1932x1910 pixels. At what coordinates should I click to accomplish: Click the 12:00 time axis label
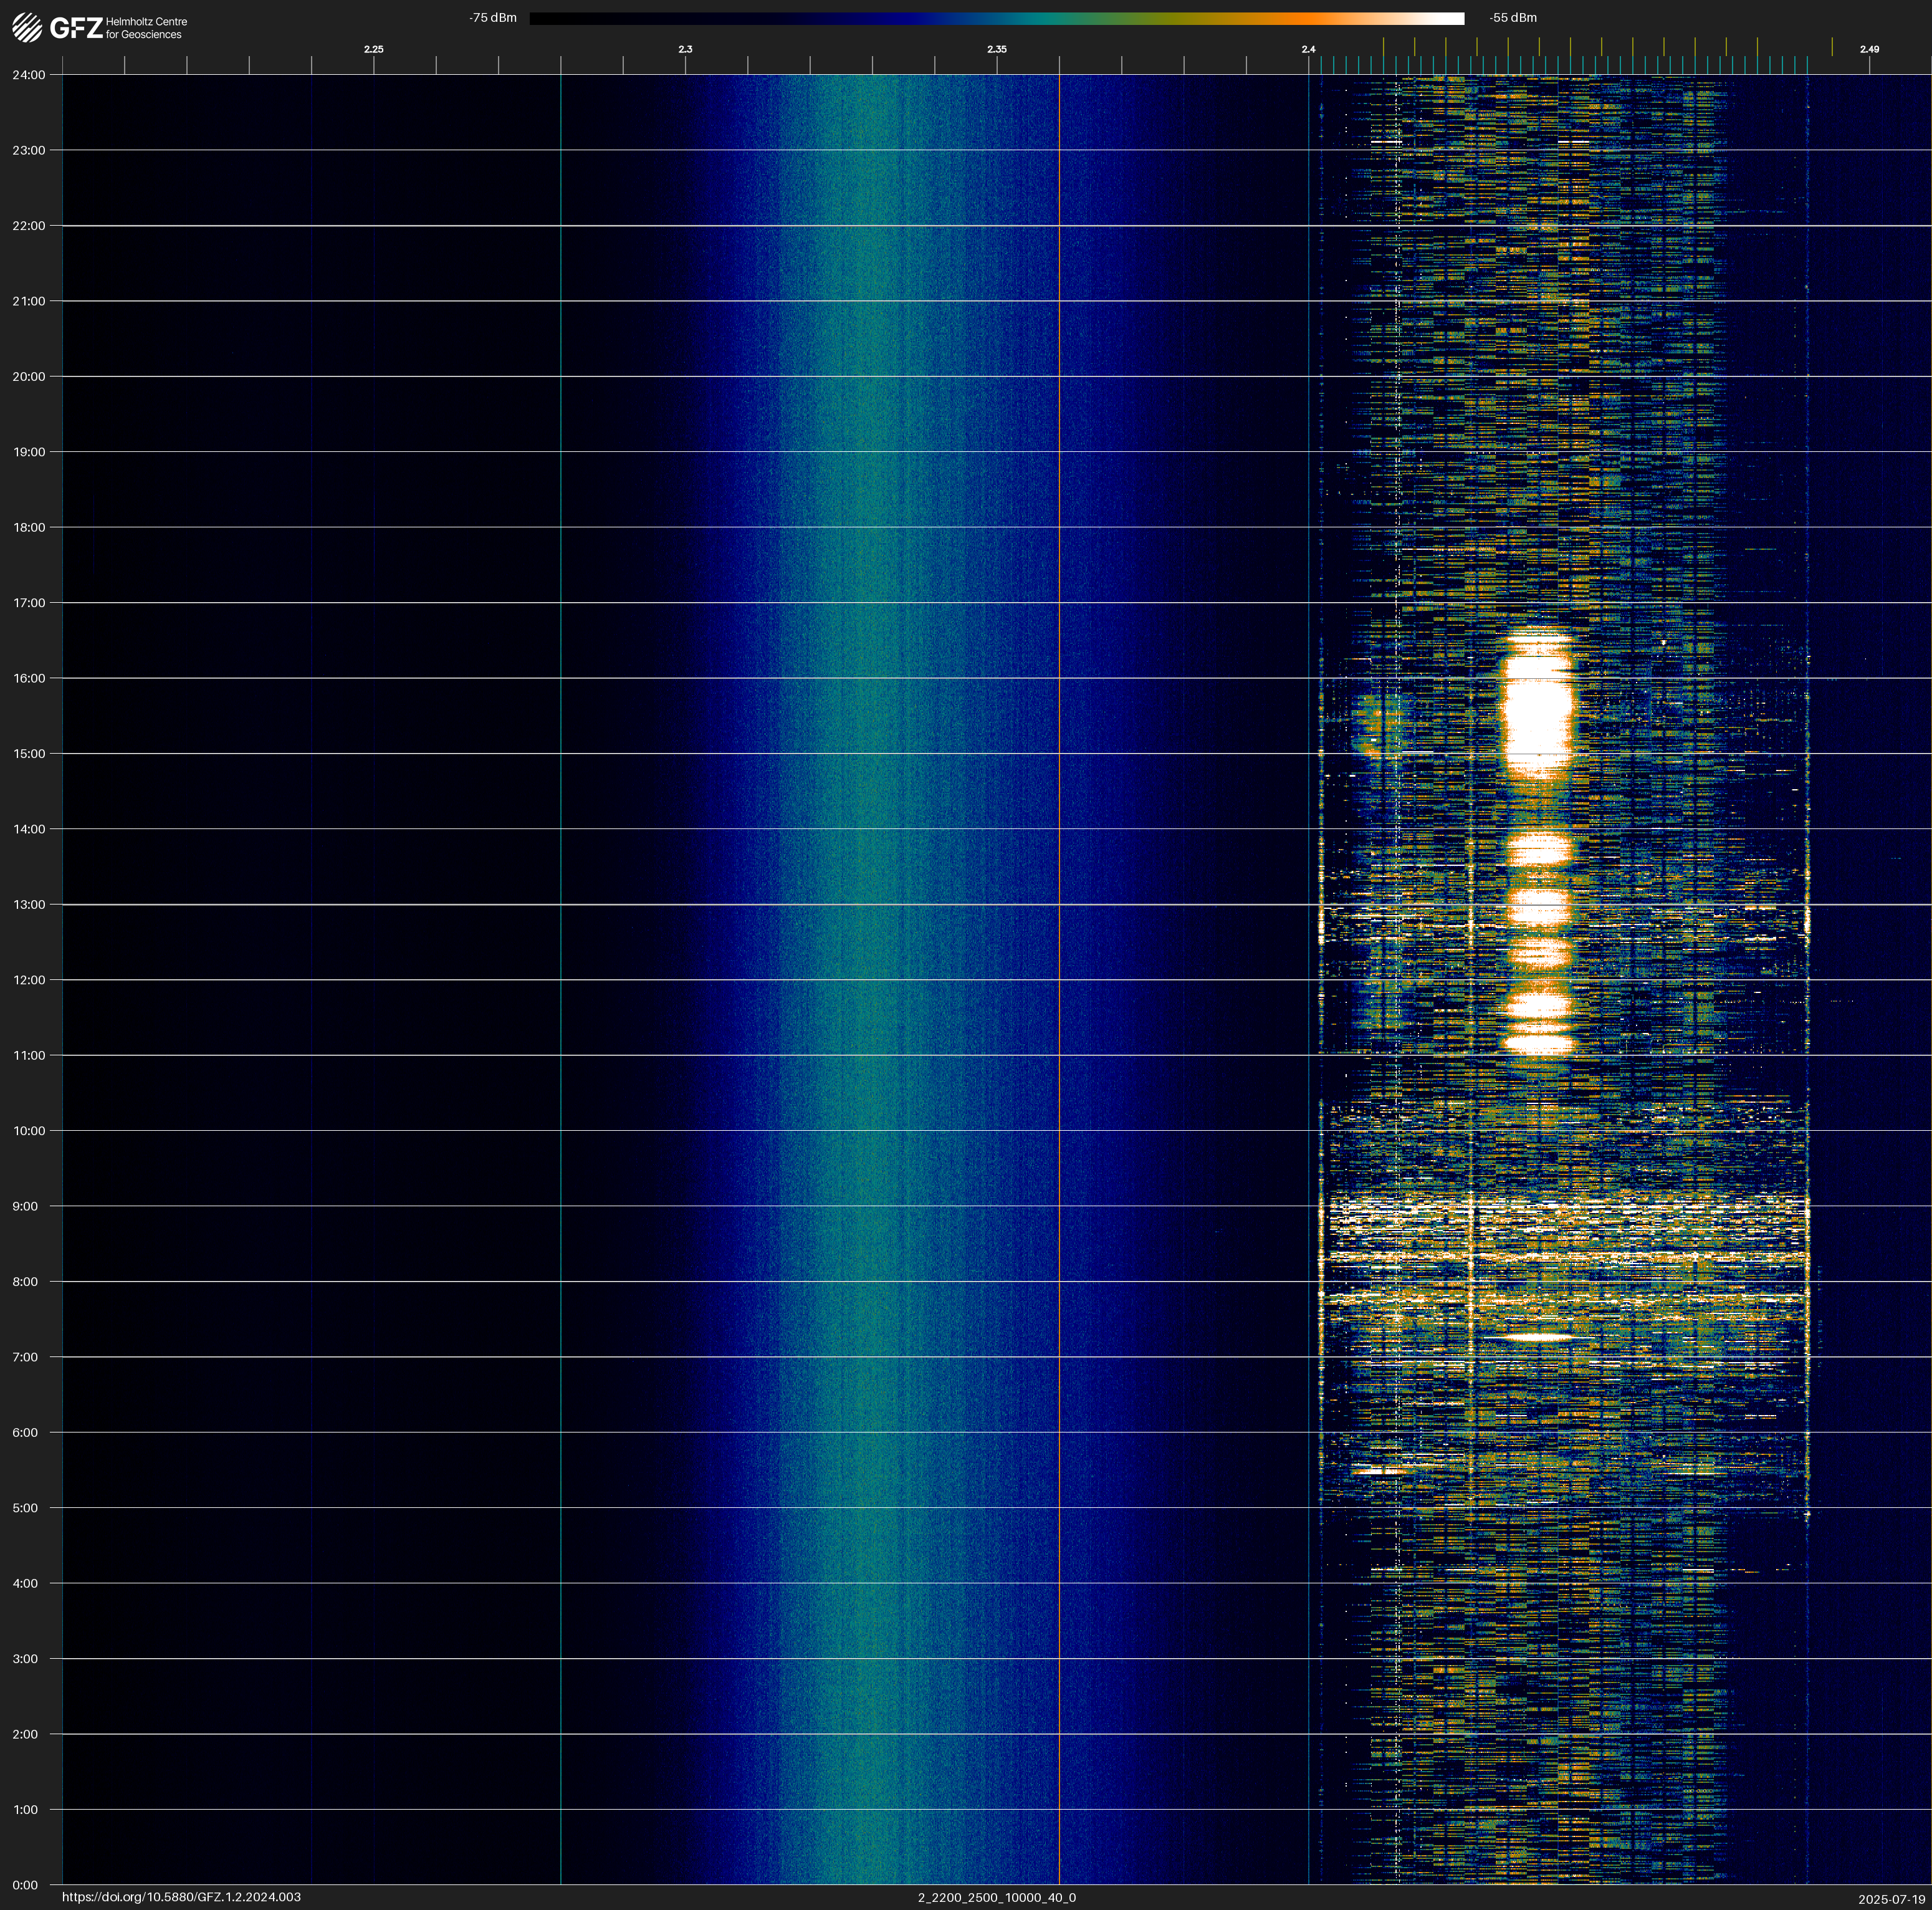click(x=29, y=980)
